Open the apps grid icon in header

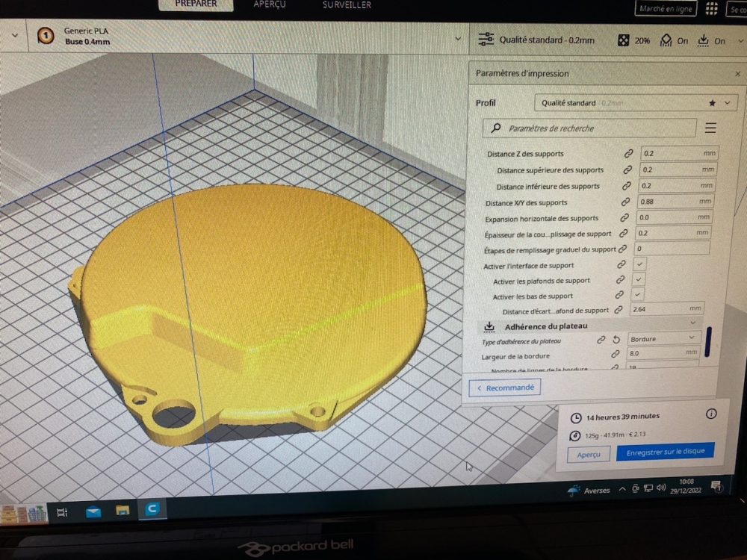coord(711,8)
